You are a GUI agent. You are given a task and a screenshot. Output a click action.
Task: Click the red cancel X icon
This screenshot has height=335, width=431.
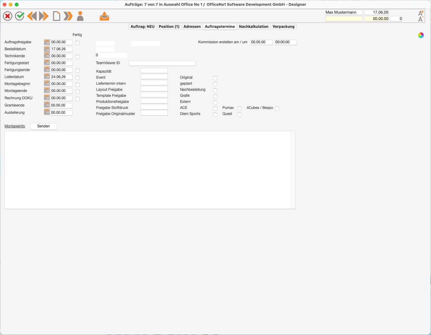click(8, 16)
